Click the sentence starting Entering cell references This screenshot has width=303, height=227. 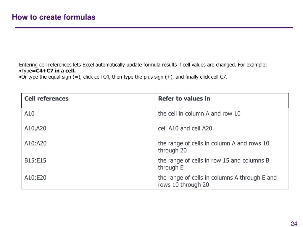click(143, 65)
